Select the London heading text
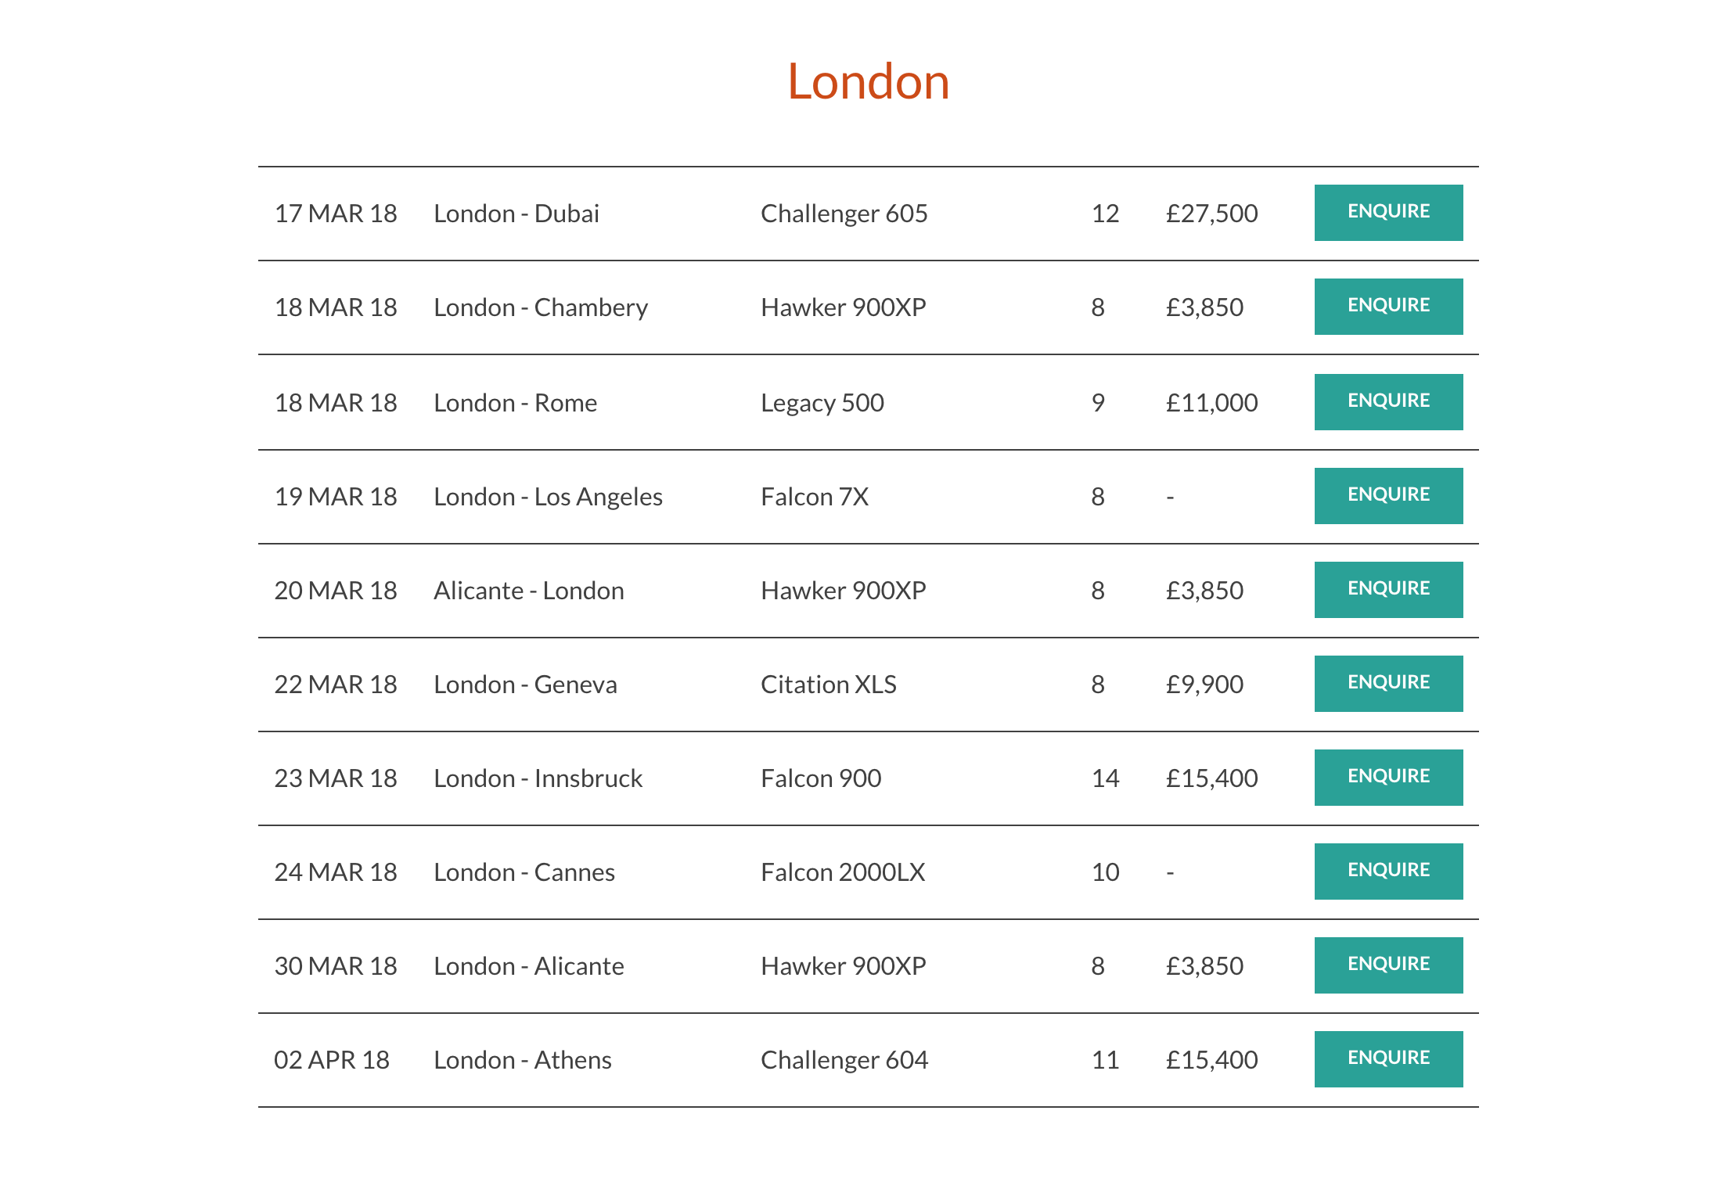Viewport: 1731px width, 1186px height. click(x=868, y=81)
